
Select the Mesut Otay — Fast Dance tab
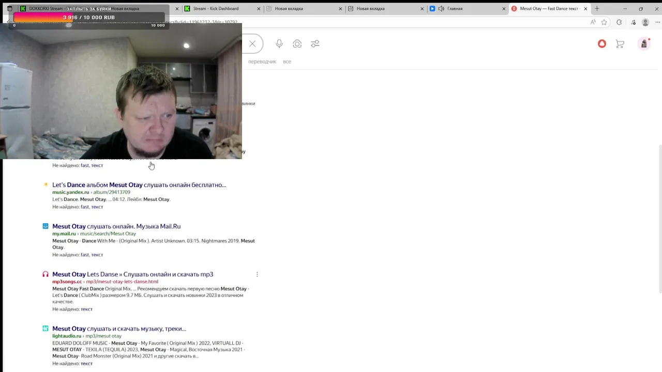pyautogui.click(x=549, y=8)
